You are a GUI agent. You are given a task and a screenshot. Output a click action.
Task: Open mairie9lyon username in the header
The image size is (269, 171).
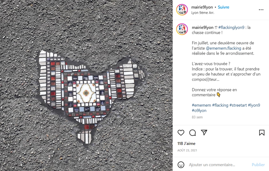(202, 7)
